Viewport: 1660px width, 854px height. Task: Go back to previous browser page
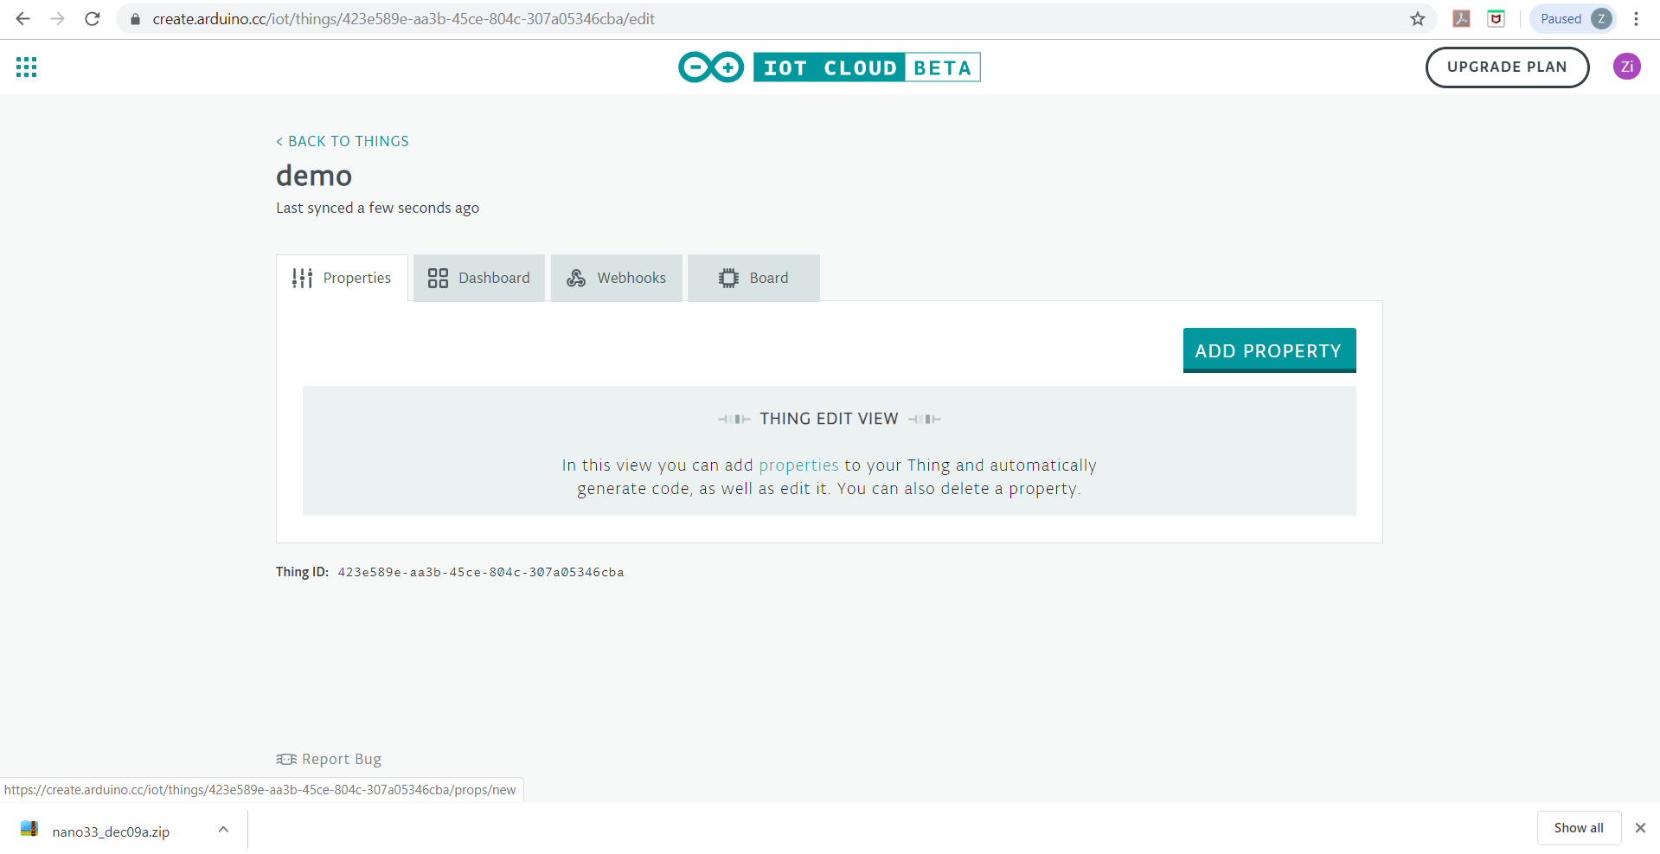23,18
